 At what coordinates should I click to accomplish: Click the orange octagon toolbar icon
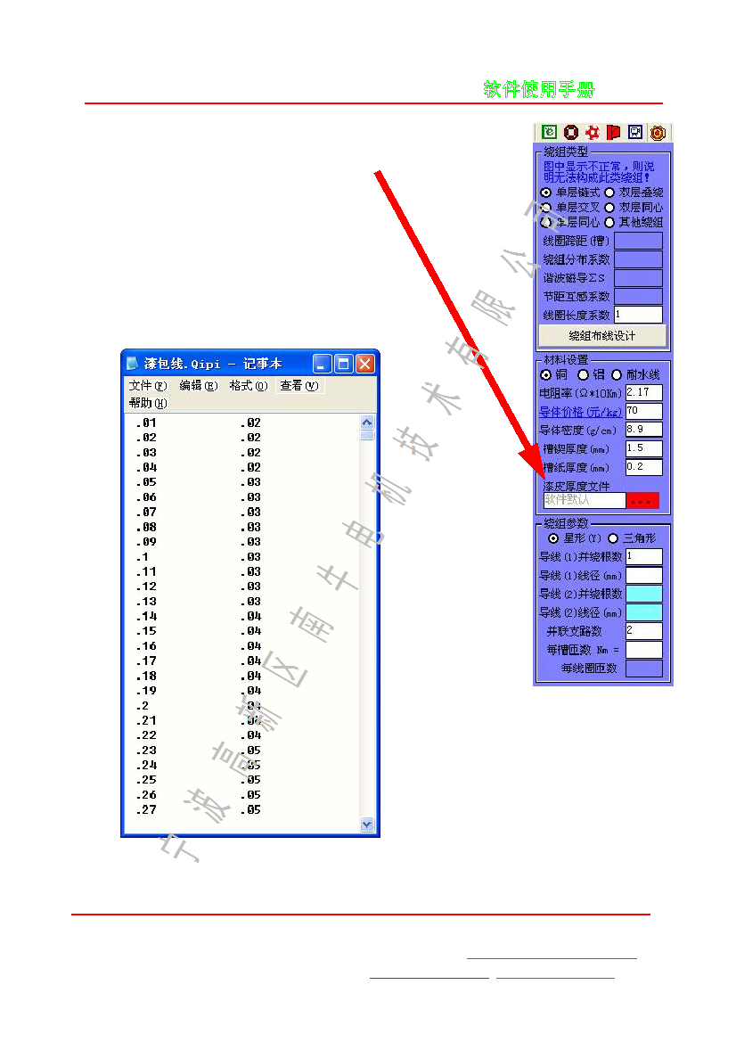tap(658, 132)
